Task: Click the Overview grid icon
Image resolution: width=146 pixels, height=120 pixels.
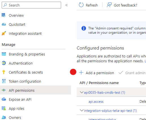Action: pos(4,15)
